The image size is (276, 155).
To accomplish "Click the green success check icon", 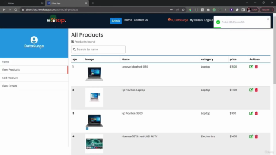I will pos(218,22).
